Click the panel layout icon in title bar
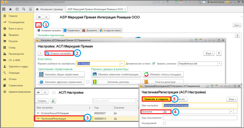Screen dimensions: 244x128 pos(204,2)
